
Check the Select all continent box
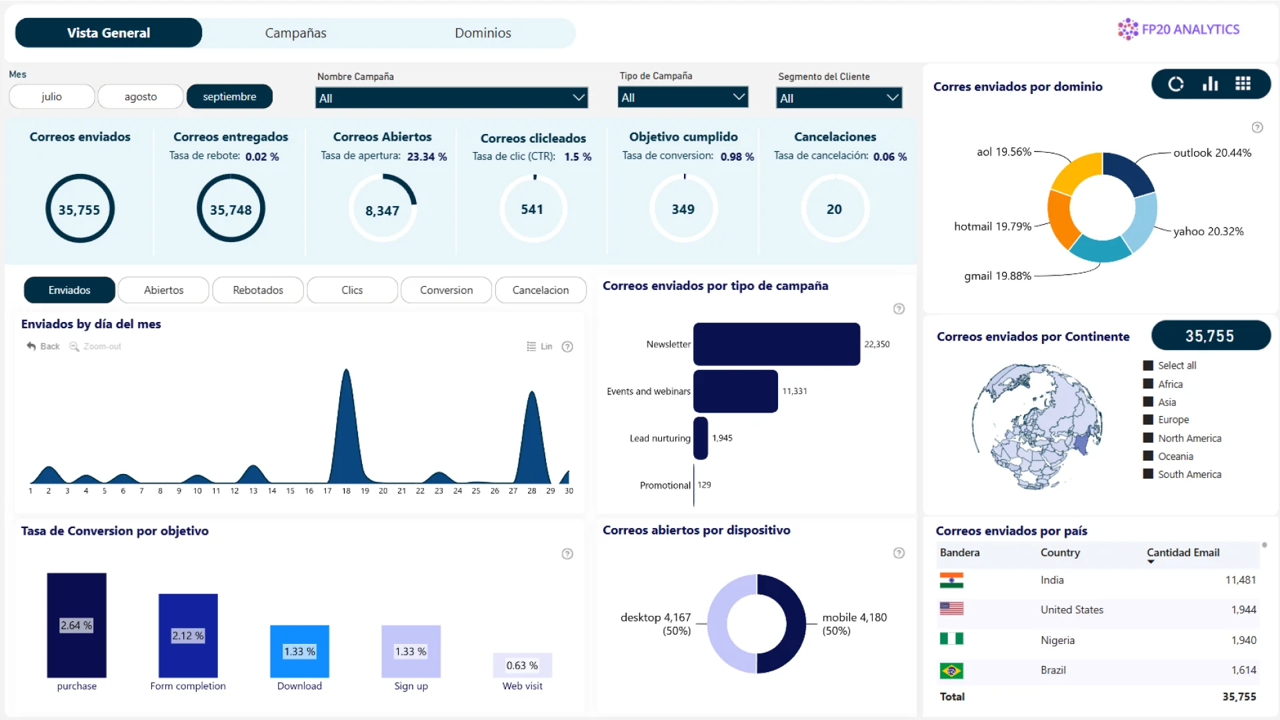1148,365
